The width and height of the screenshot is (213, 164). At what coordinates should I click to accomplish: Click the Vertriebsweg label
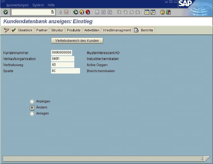click(13, 65)
